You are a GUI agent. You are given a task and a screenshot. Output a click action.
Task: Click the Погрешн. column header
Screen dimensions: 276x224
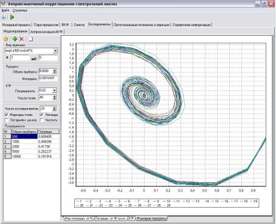(x=49, y=132)
